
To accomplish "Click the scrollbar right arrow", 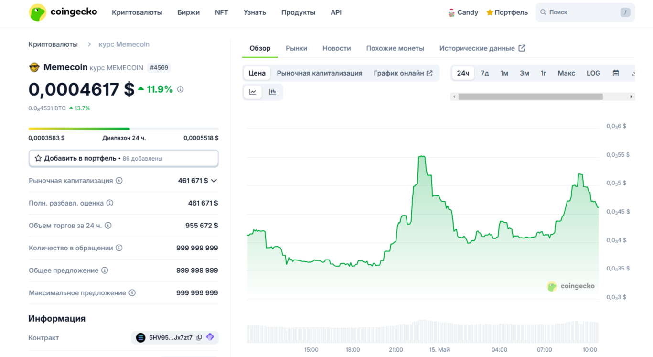I will tap(632, 97).
